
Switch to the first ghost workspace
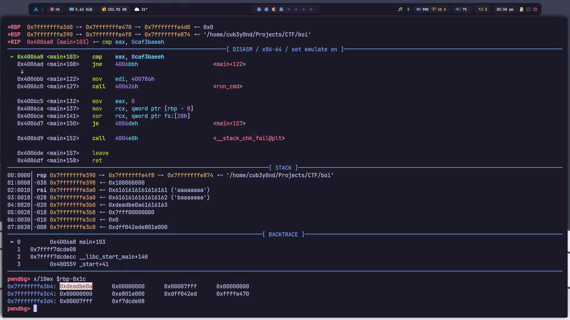(259, 9)
